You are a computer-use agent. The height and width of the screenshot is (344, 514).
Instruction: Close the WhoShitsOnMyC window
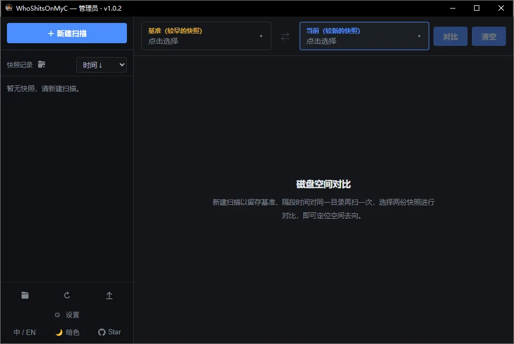click(501, 8)
